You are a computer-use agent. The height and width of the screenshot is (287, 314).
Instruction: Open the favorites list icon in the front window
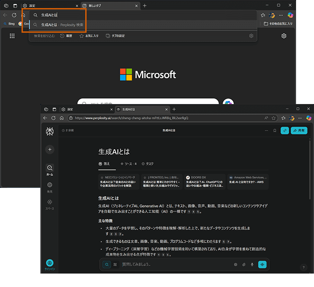[x=283, y=118]
